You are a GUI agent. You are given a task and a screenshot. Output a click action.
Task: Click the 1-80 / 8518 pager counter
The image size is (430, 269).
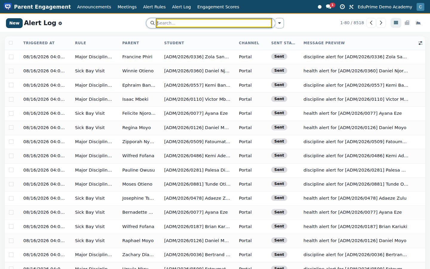[352, 23]
